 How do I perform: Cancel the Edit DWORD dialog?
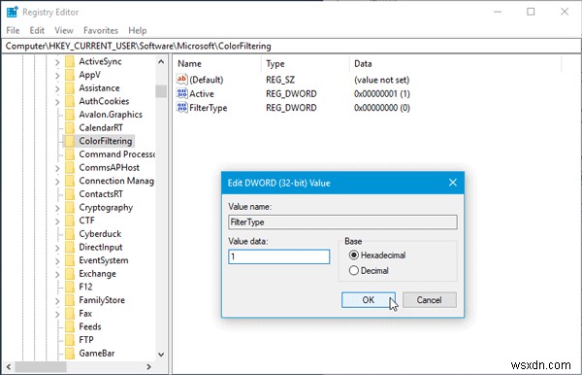pyautogui.click(x=429, y=300)
